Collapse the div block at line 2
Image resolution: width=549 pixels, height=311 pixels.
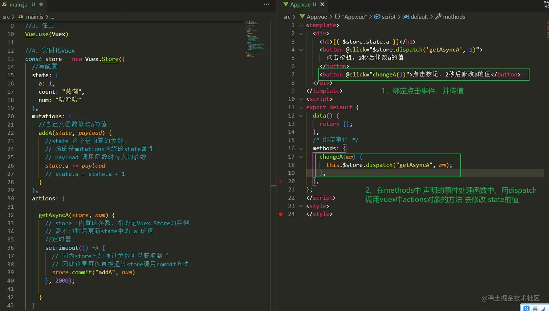301,33
